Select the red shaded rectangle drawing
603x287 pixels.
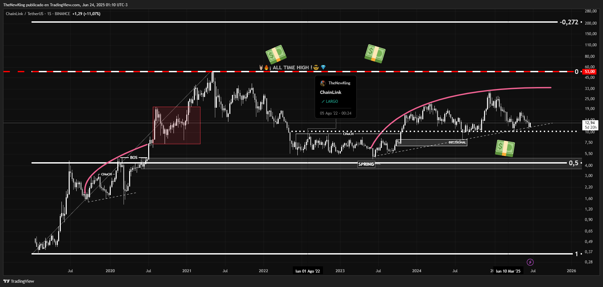(x=176, y=125)
